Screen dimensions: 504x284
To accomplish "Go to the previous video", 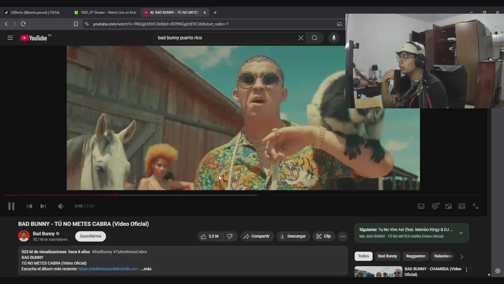I will (29, 206).
